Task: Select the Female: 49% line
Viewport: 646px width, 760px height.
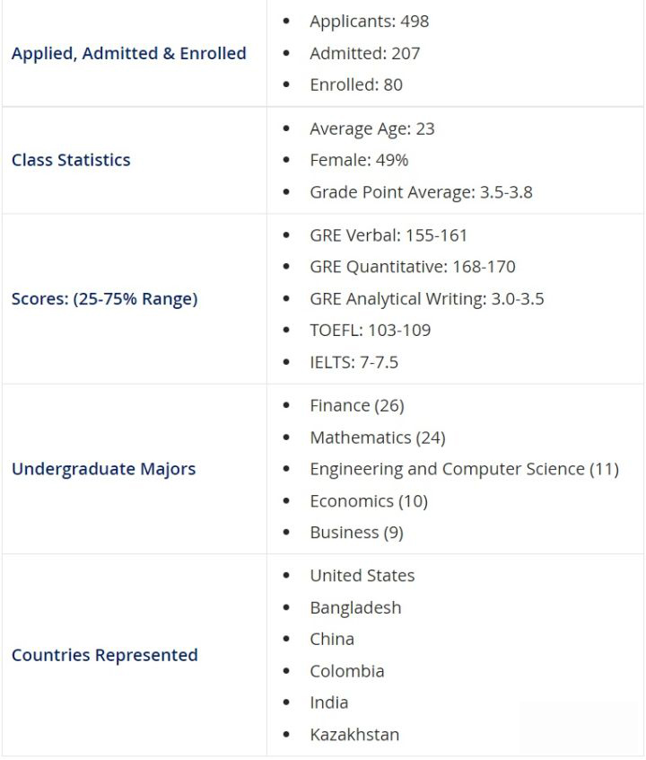Action: [359, 160]
